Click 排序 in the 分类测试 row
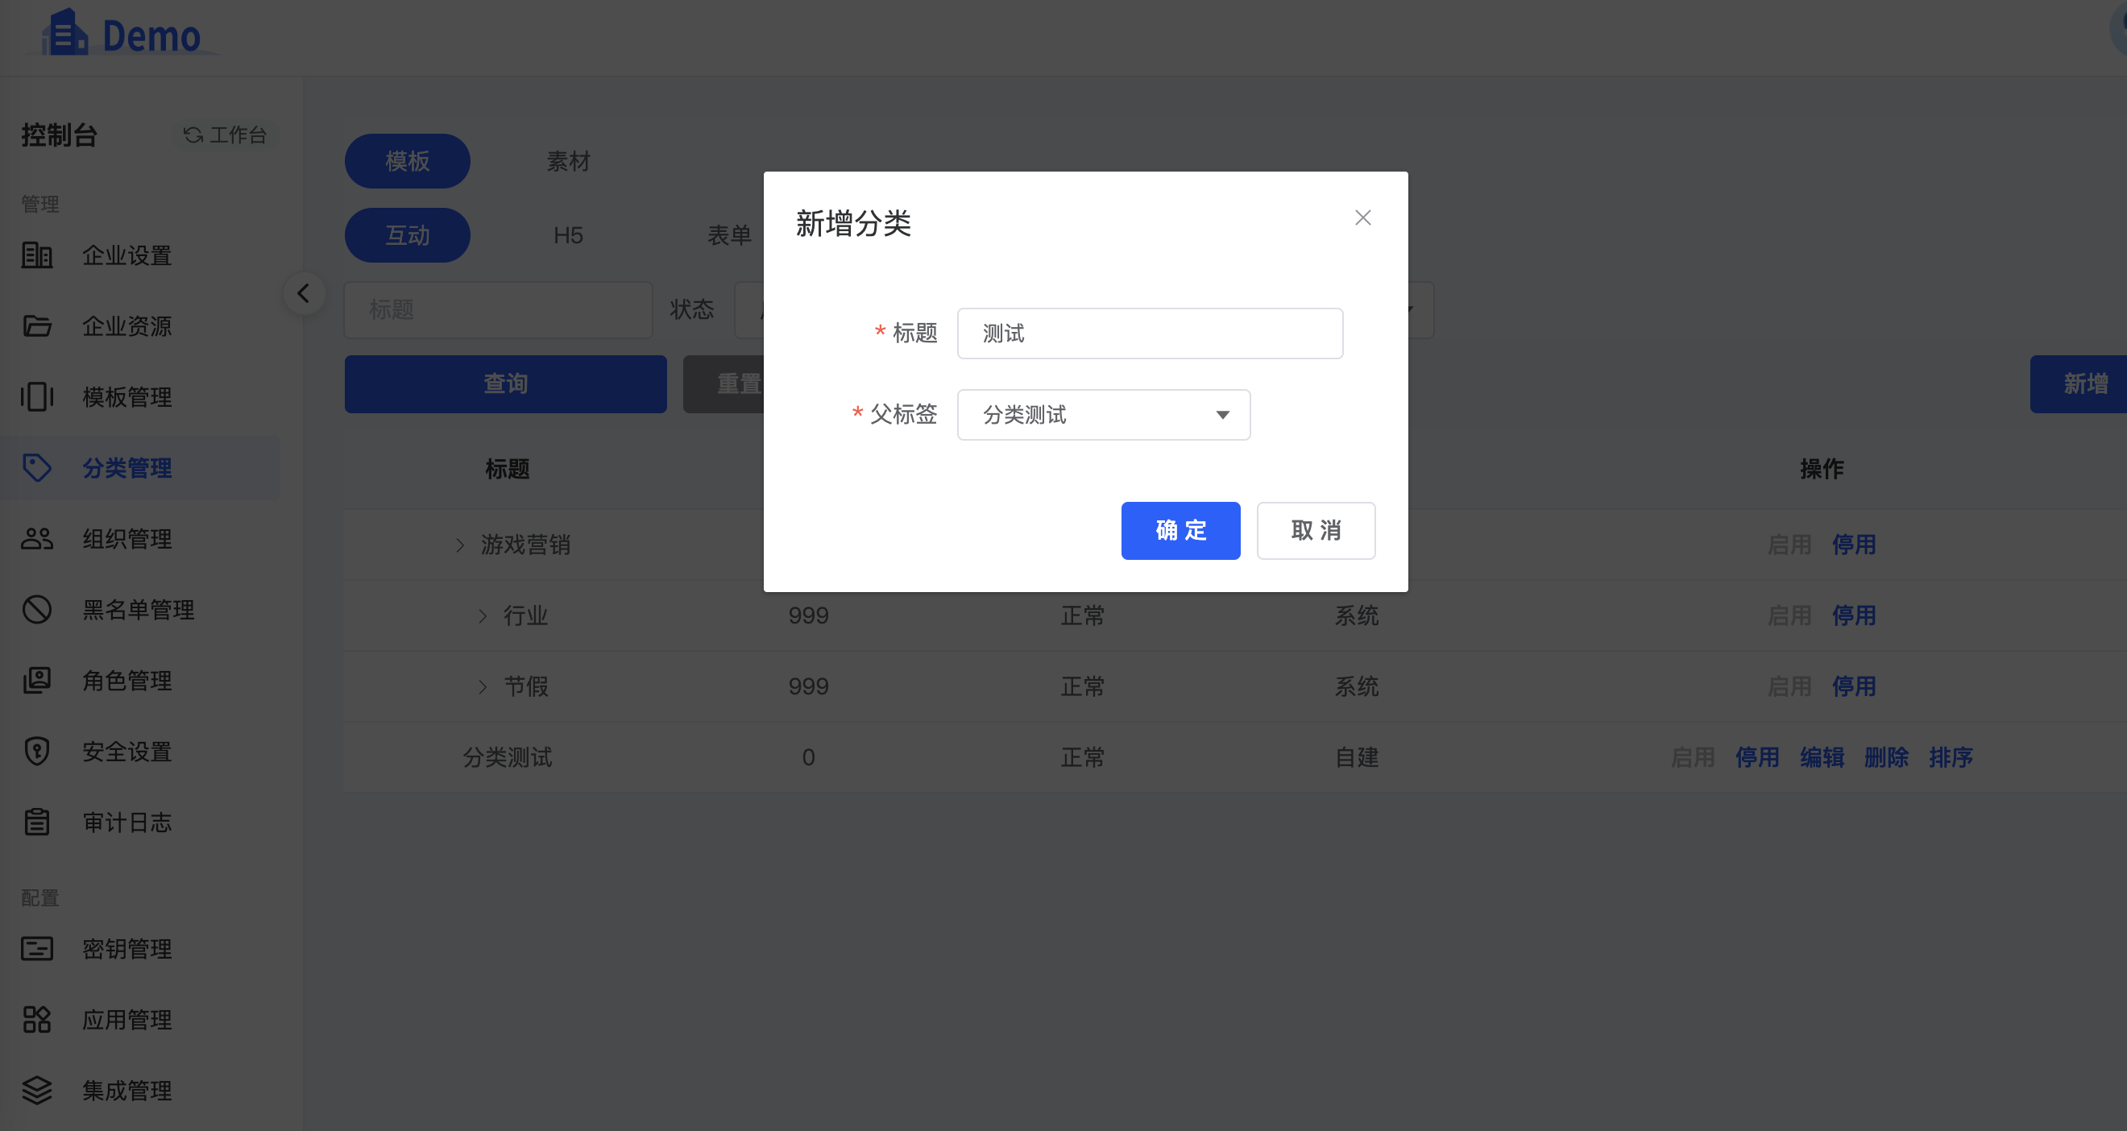The image size is (2127, 1131). (1951, 757)
